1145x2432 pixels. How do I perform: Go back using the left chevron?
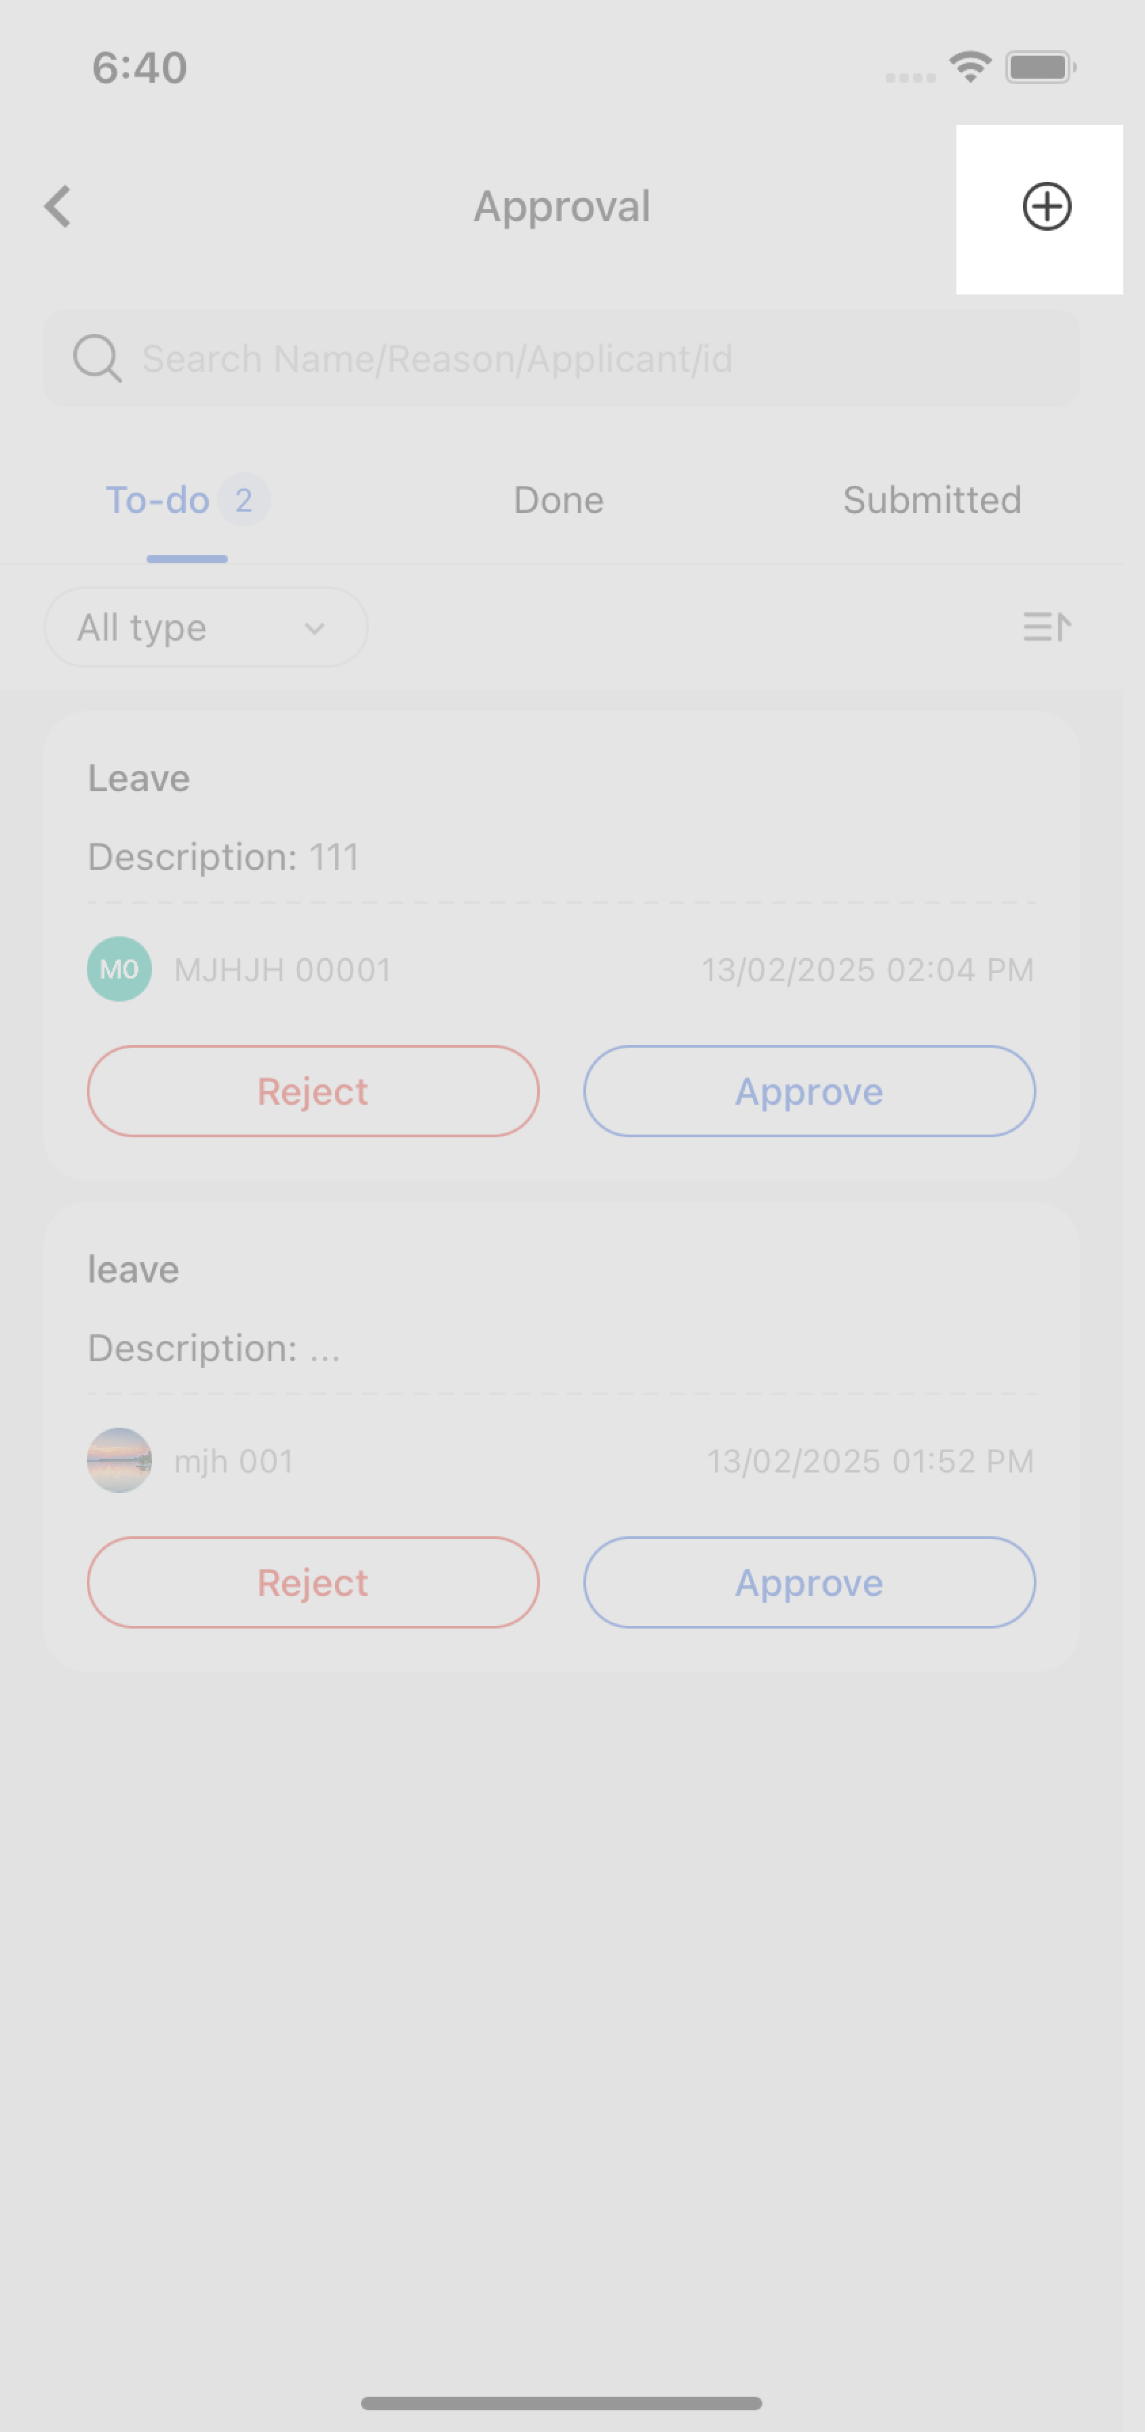click(58, 207)
